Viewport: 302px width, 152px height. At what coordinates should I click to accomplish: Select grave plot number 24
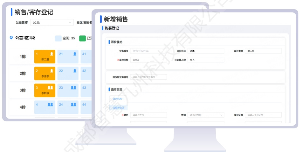(x=68, y=107)
